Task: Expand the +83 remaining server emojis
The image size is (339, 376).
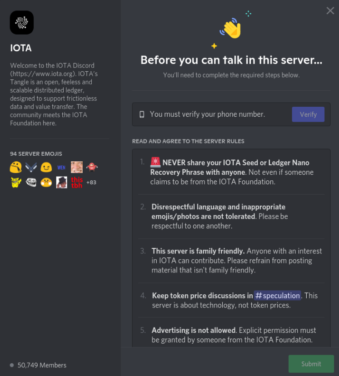Action: [x=92, y=182]
